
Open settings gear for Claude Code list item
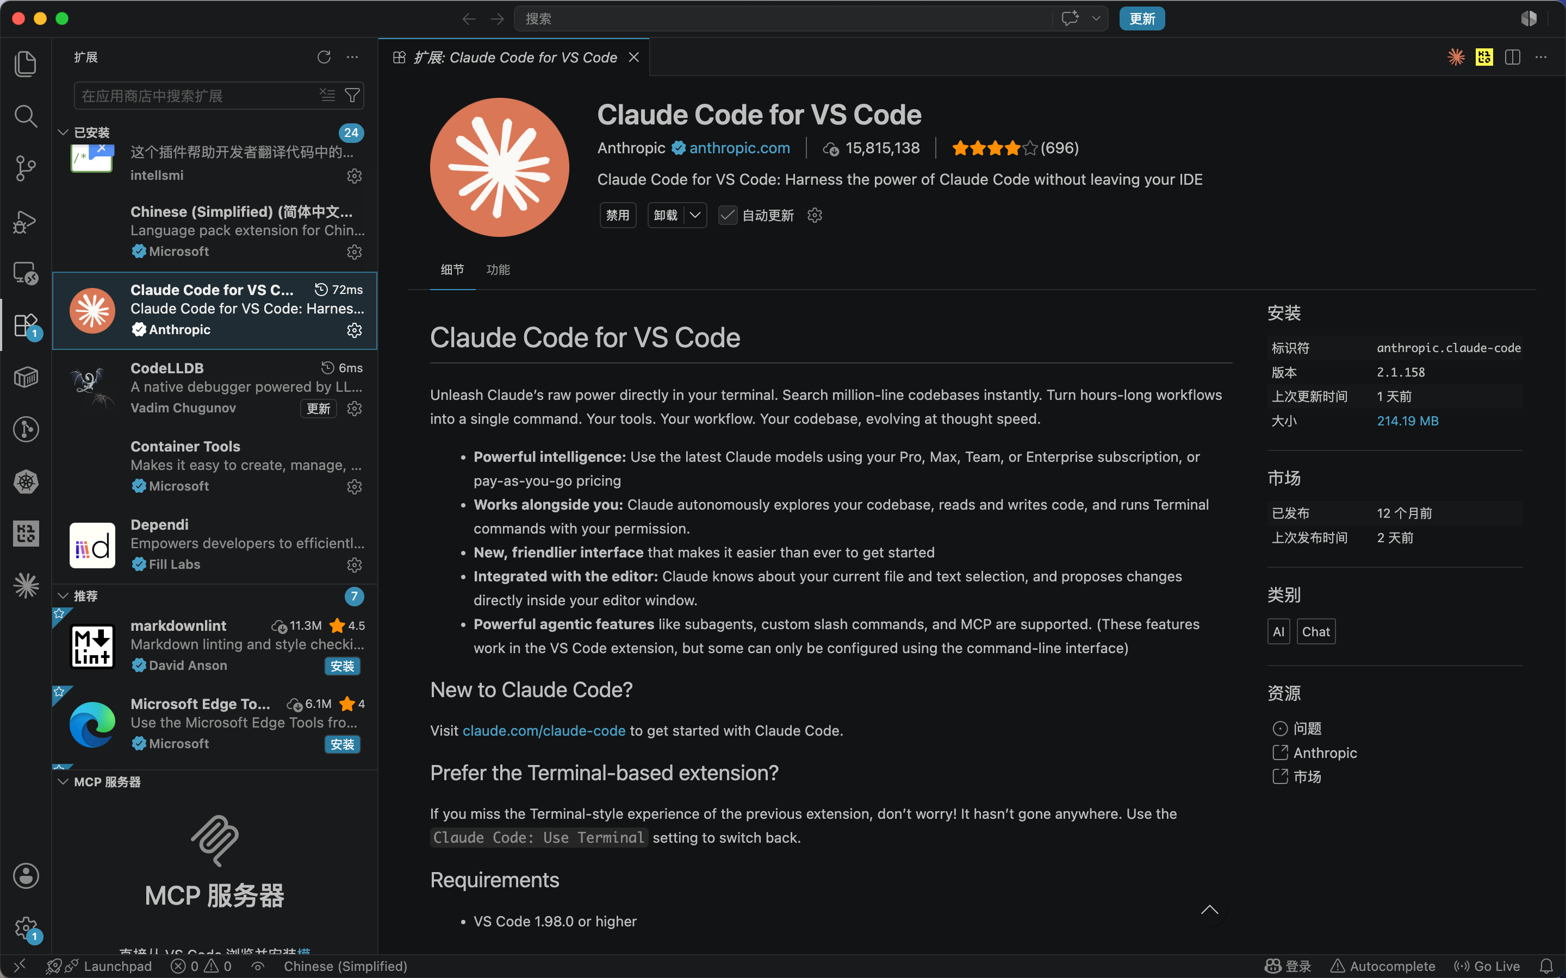point(354,330)
